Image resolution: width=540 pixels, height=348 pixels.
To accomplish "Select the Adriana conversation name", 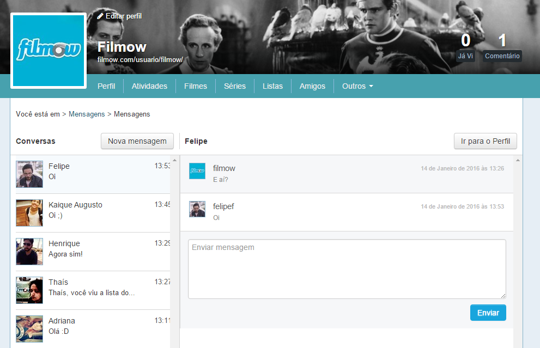I will [62, 321].
